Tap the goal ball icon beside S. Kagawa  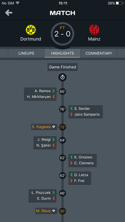click(54, 127)
